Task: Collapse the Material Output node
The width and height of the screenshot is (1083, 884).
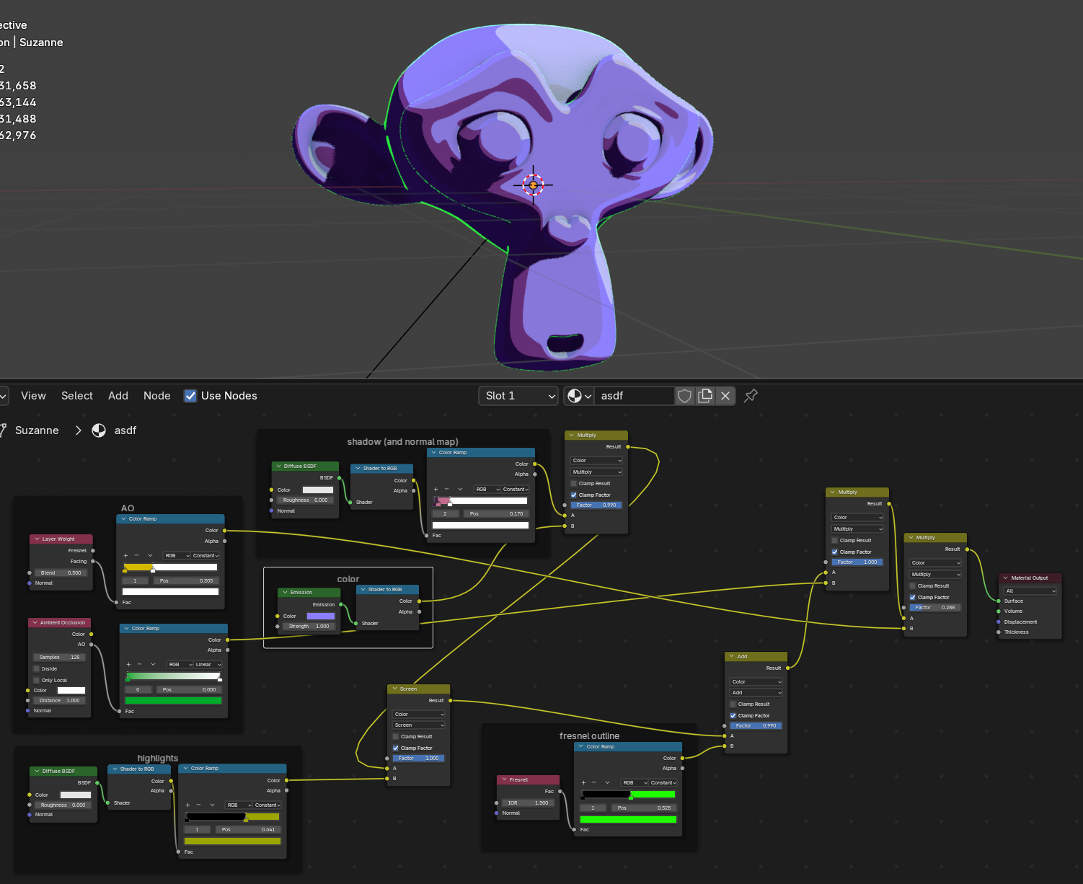Action: click(1005, 578)
